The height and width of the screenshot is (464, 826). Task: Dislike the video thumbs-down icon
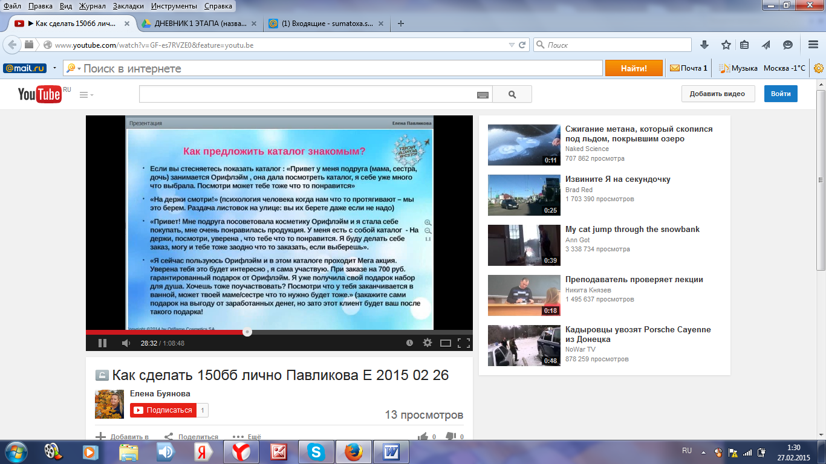tap(450, 437)
